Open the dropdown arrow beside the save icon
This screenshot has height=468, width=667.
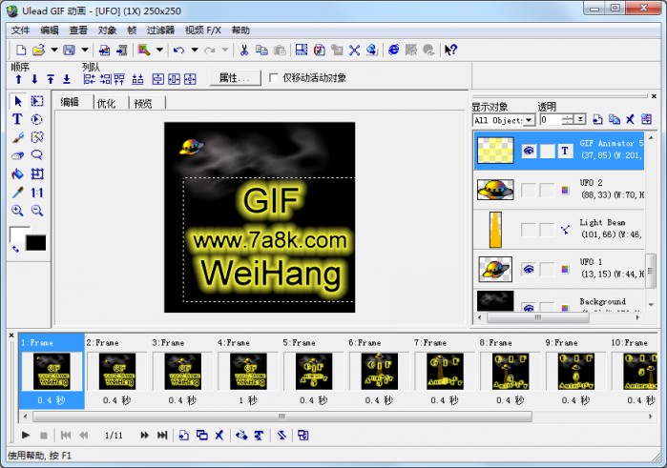pyautogui.click(x=85, y=50)
